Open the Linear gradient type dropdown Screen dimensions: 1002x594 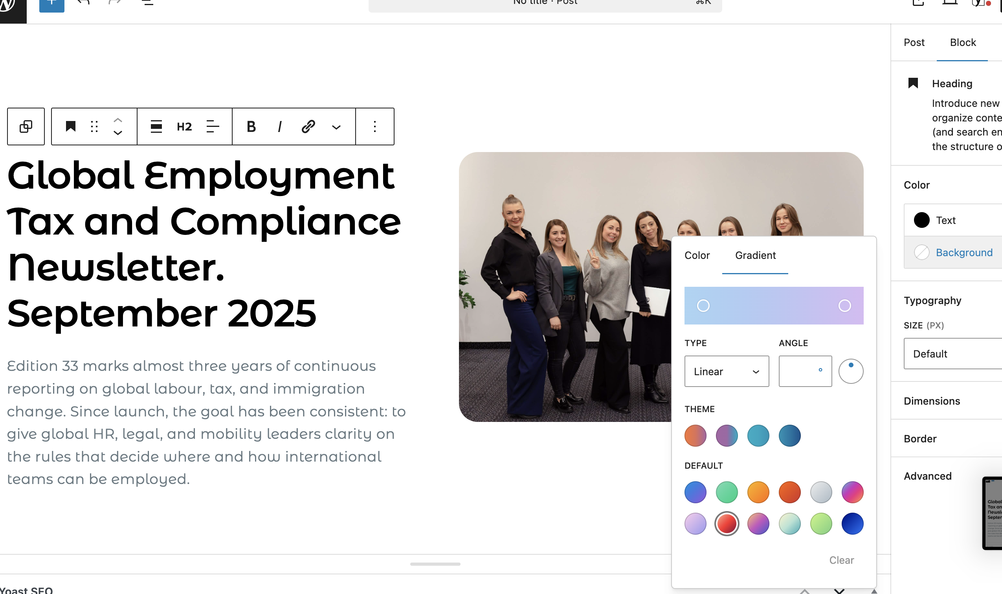726,371
